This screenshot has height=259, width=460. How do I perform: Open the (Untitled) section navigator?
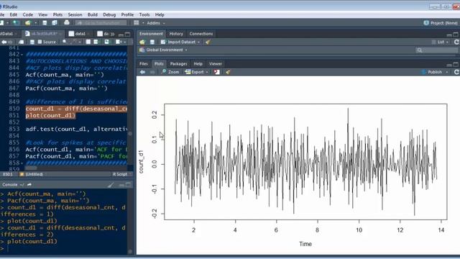[x=32, y=174]
